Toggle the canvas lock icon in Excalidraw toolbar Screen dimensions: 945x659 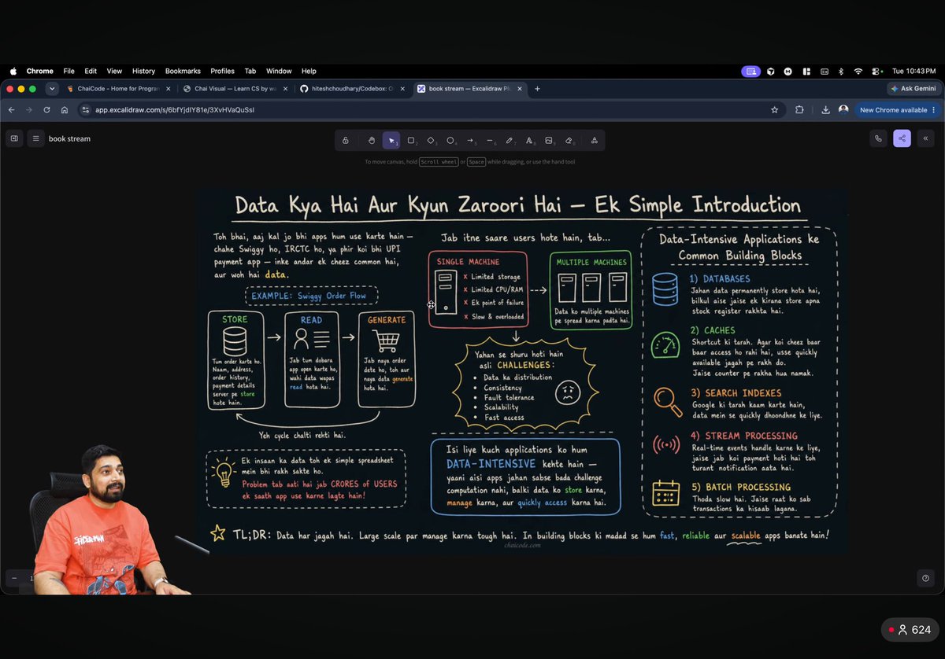click(346, 140)
